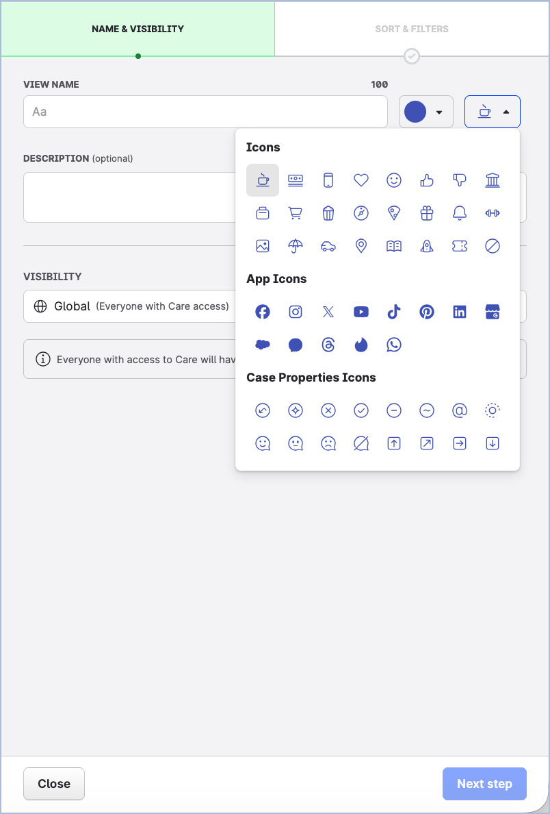550x814 pixels.
Task: Choose the sad face speech bubble icon
Action: point(328,443)
